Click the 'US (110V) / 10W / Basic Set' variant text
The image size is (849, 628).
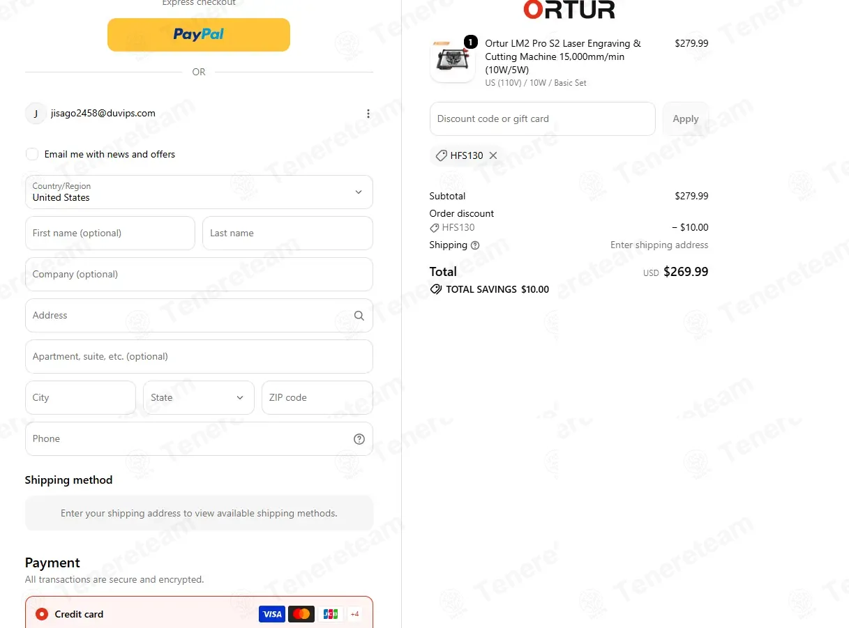pyautogui.click(x=536, y=83)
